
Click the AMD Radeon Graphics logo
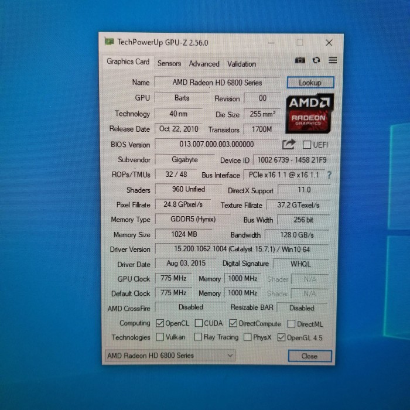(x=310, y=114)
